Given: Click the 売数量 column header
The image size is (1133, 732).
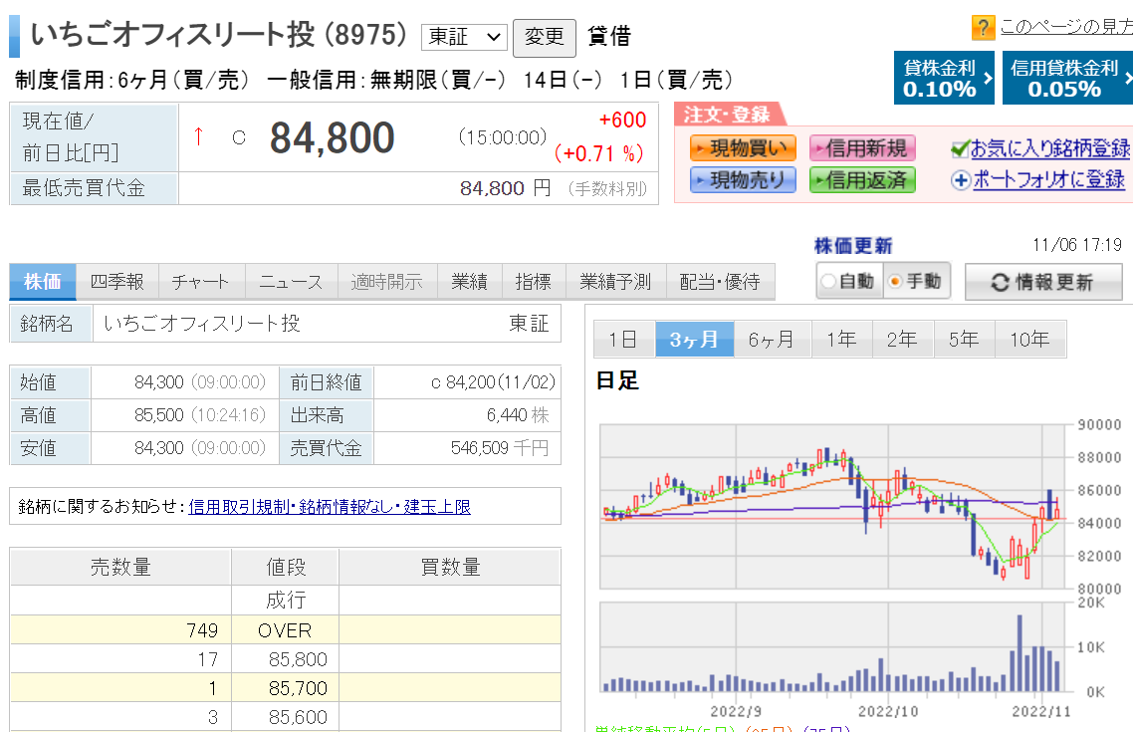Looking at the screenshot, I should click(121, 568).
